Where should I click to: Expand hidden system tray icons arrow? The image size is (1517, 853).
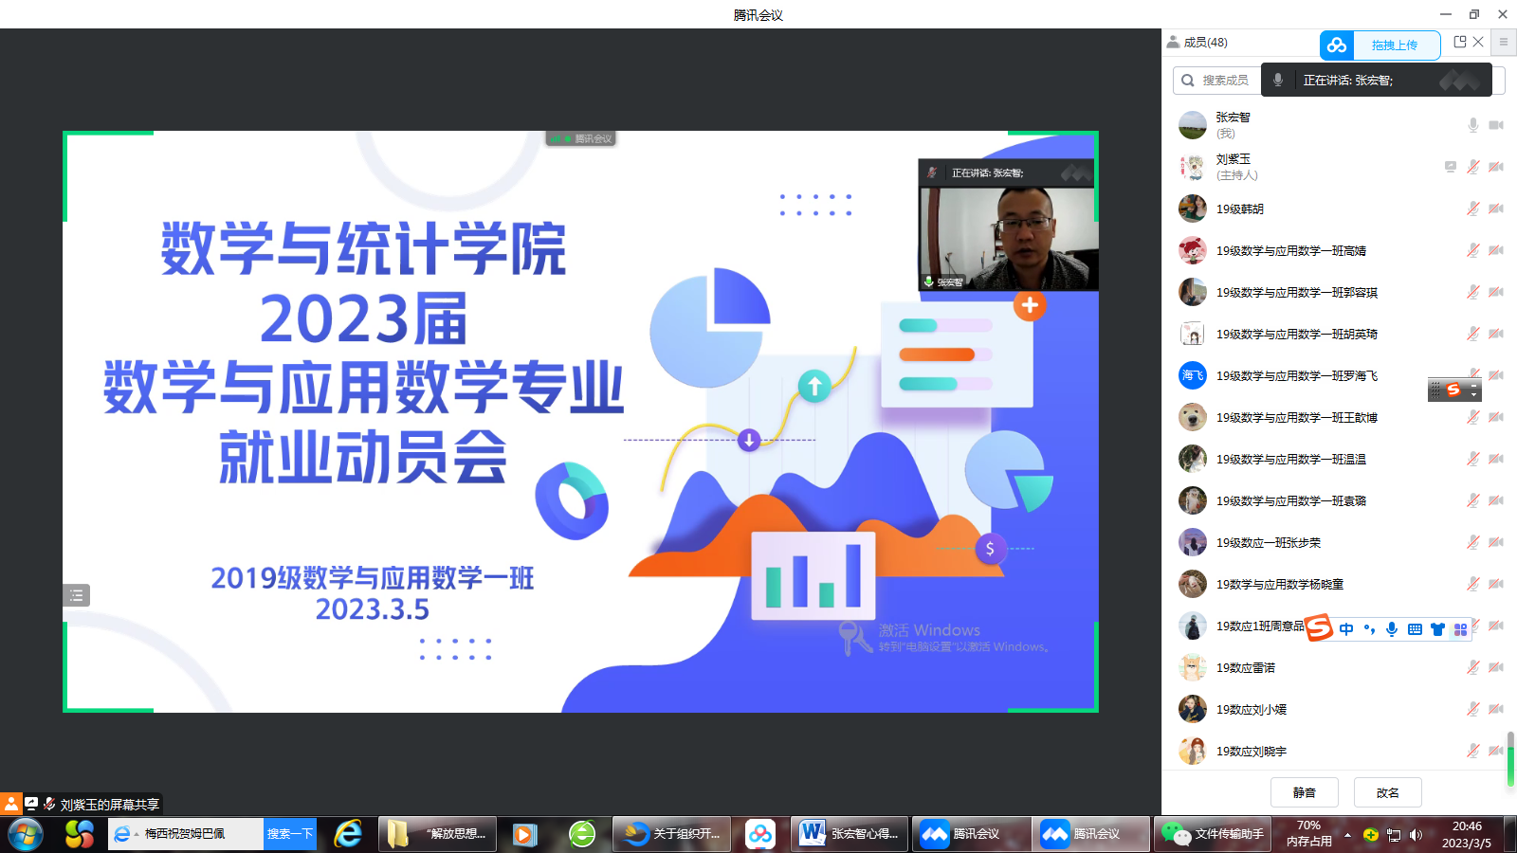(1347, 835)
